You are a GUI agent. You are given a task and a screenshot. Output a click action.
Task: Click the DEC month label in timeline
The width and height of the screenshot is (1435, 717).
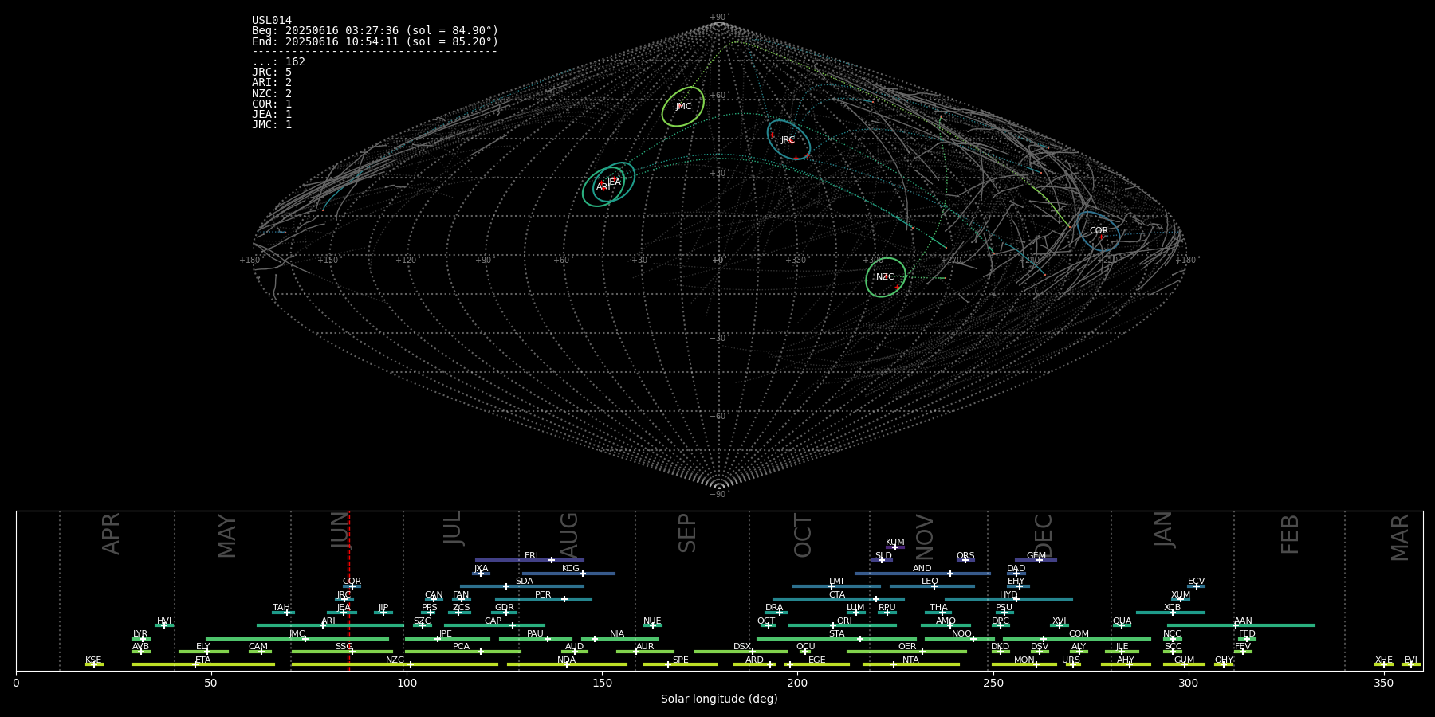(x=1043, y=535)
